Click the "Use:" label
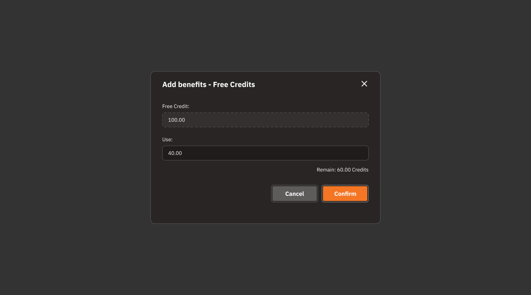Image resolution: width=531 pixels, height=295 pixels. click(x=167, y=139)
